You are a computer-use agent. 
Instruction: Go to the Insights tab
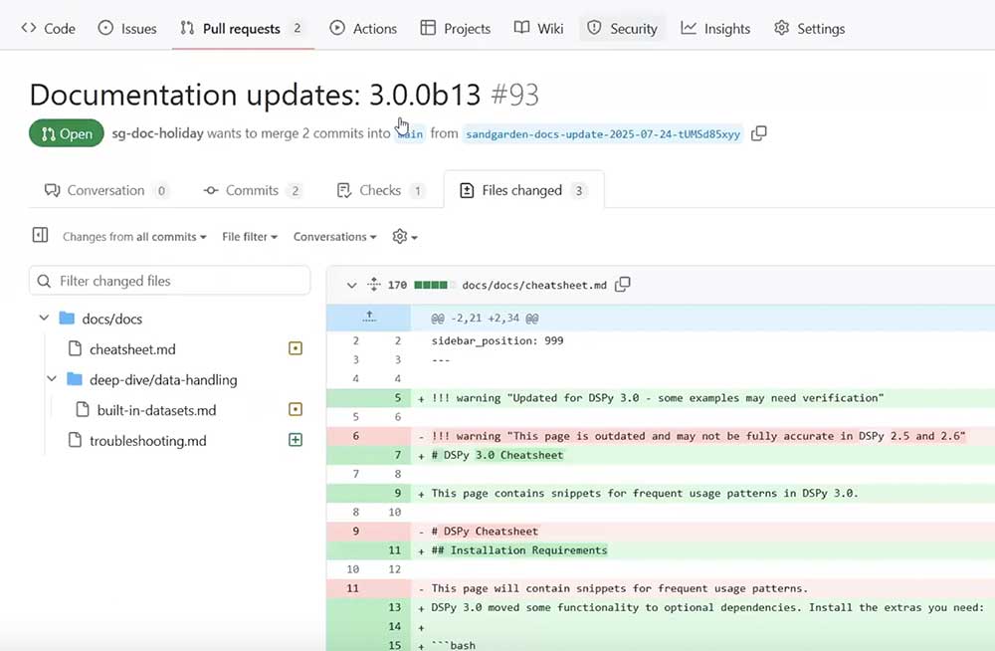click(715, 29)
